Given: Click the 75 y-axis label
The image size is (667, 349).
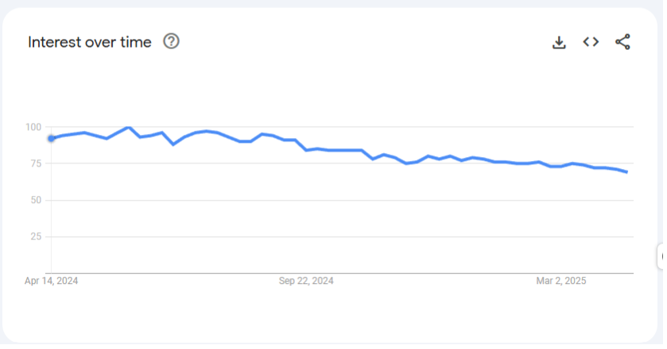Looking at the screenshot, I should point(36,163).
